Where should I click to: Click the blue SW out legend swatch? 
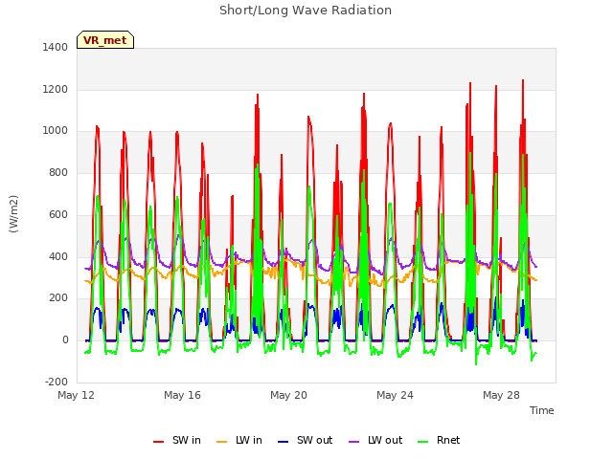click(x=283, y=442)
